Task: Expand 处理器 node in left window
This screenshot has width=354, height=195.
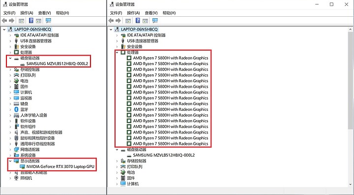Action: pos(10,53)
